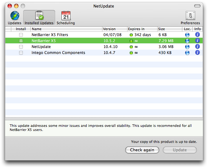Click the 6 KB size cell

coord(163,35)
